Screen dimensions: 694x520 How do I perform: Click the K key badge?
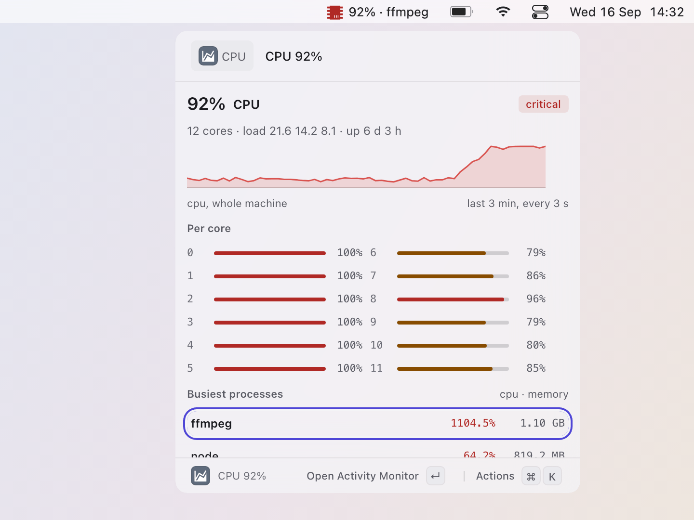tap(552, 476)
